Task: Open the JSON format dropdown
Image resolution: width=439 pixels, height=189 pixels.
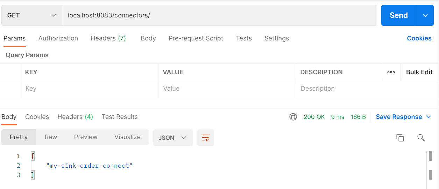Action: point(173,138)
